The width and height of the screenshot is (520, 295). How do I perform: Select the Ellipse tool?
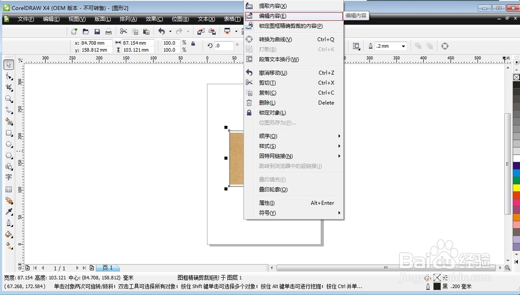[9, 144]
